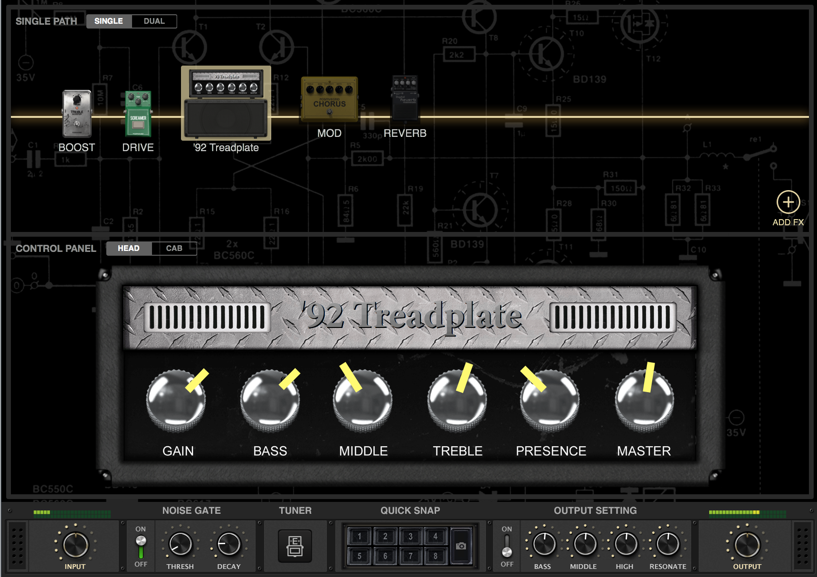Click the ADD FX plus icon
Viewport: 817px width, 577px height.
tap(788, 202)
